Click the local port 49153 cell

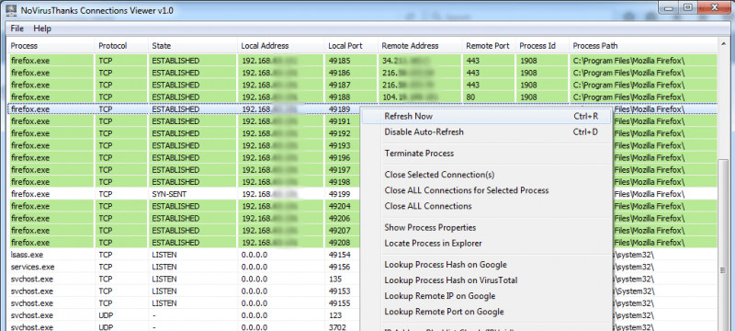click(343, 291)
